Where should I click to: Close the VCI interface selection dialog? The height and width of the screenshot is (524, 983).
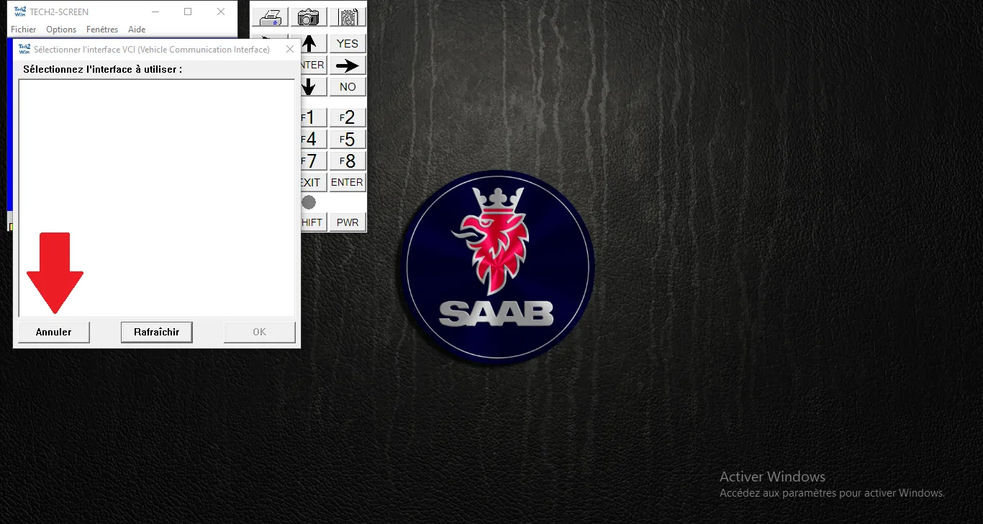[x=289, y=50]
